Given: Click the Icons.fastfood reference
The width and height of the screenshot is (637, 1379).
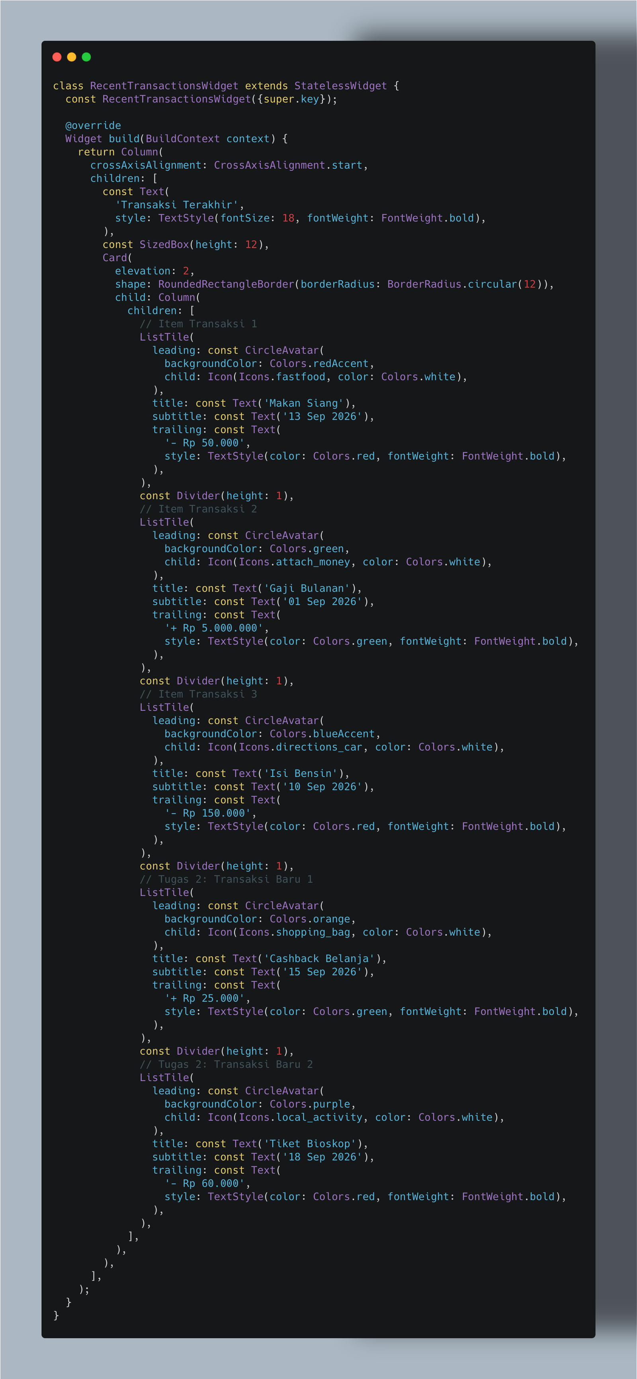Looking at the screenshot, I should click(282, 377).
